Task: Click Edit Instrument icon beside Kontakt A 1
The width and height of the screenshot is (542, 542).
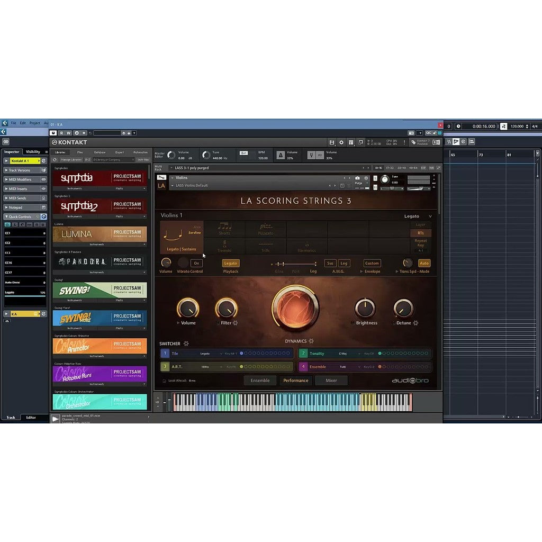Action: pos(43,161)
